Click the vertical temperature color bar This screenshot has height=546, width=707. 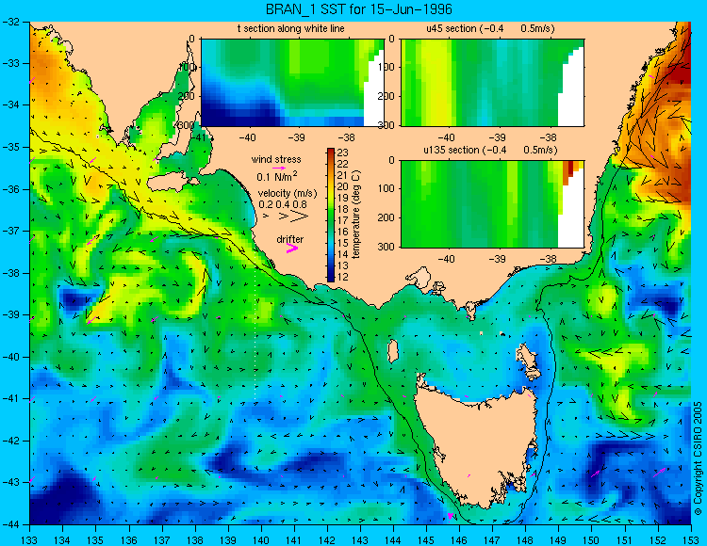(331, 216)
